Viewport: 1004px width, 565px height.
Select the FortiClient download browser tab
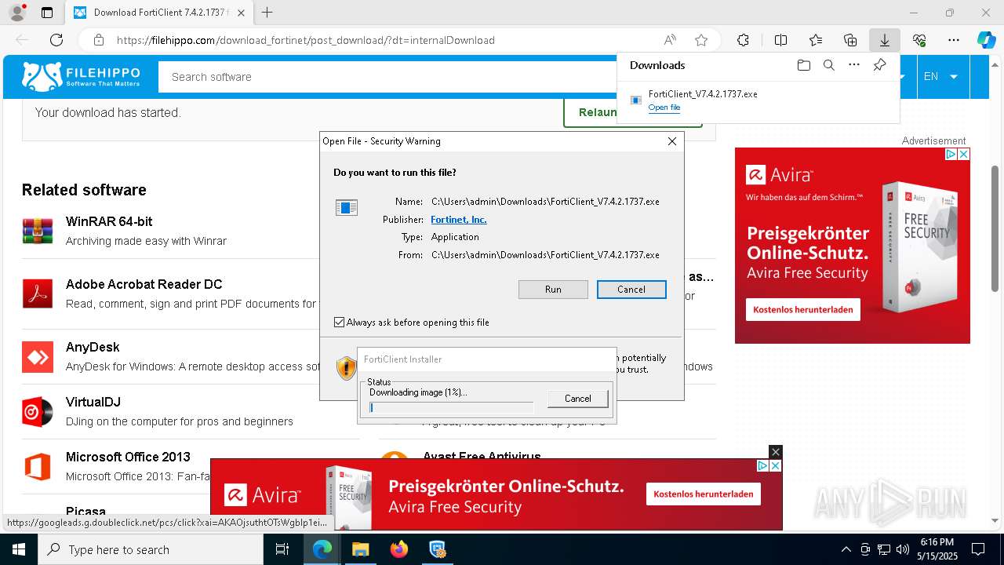click(x=159, y=13)
